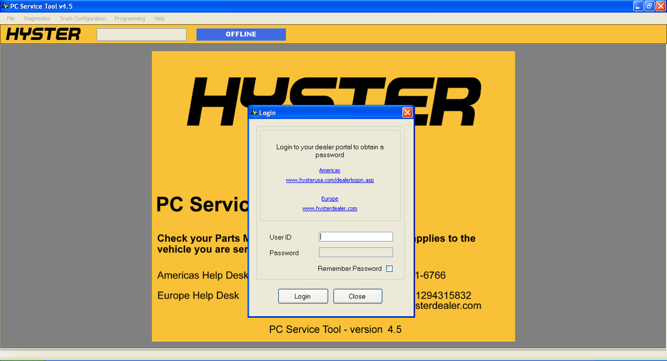Click the PC Service Tool title bar icon
This screenshot has height=361, width=667.
(5, 6)
